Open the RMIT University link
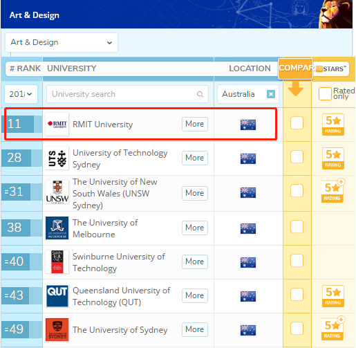This screenshot has height=348, width=356. pos(103,125)
